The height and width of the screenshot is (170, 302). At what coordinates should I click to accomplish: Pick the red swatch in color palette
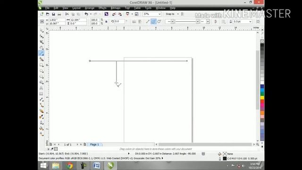(262, 102)
